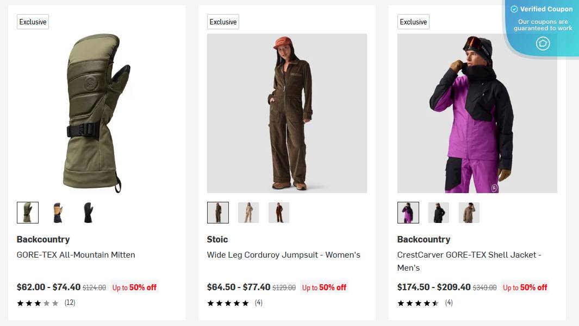Pick the rust red jumpsuit swatch
Image resolution: width=579 pixels, height=326 pixels.
pyautogui.click(x=279, y=213)
